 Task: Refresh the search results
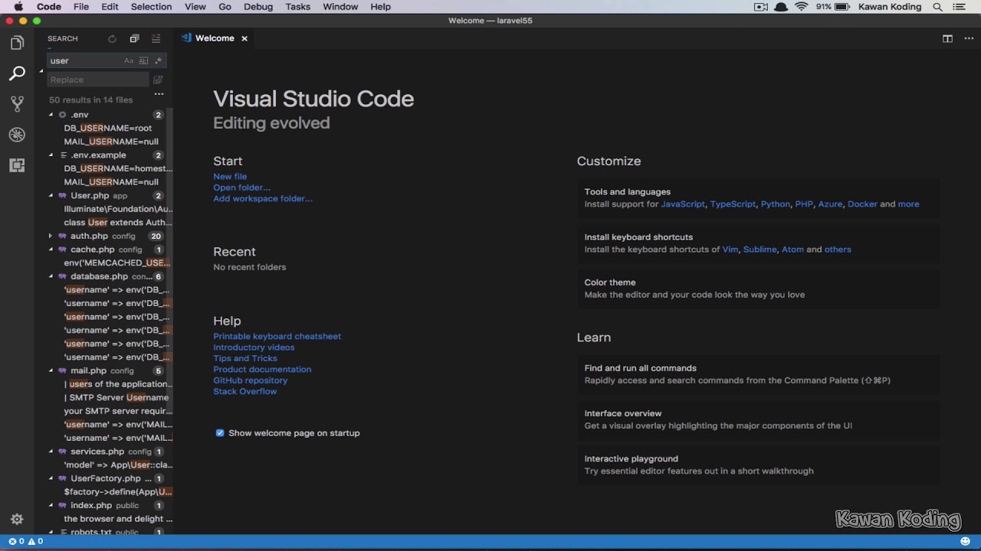(x=113, y=38)
